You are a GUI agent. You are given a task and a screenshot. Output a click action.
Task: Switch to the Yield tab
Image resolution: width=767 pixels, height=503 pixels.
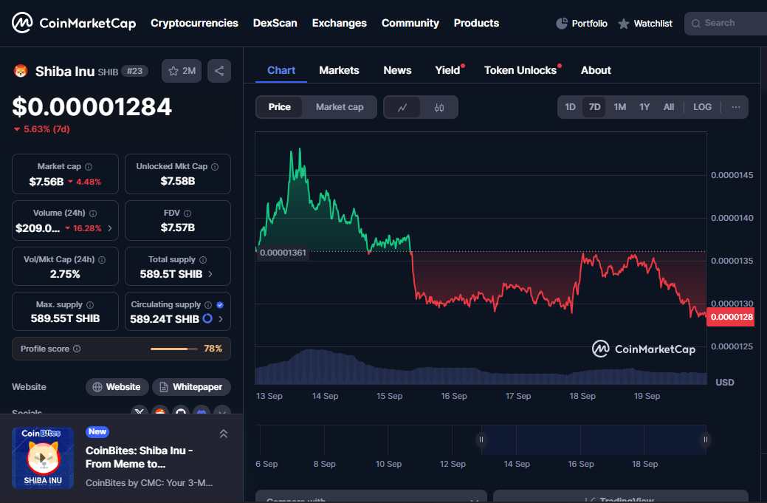coord(447,70)
